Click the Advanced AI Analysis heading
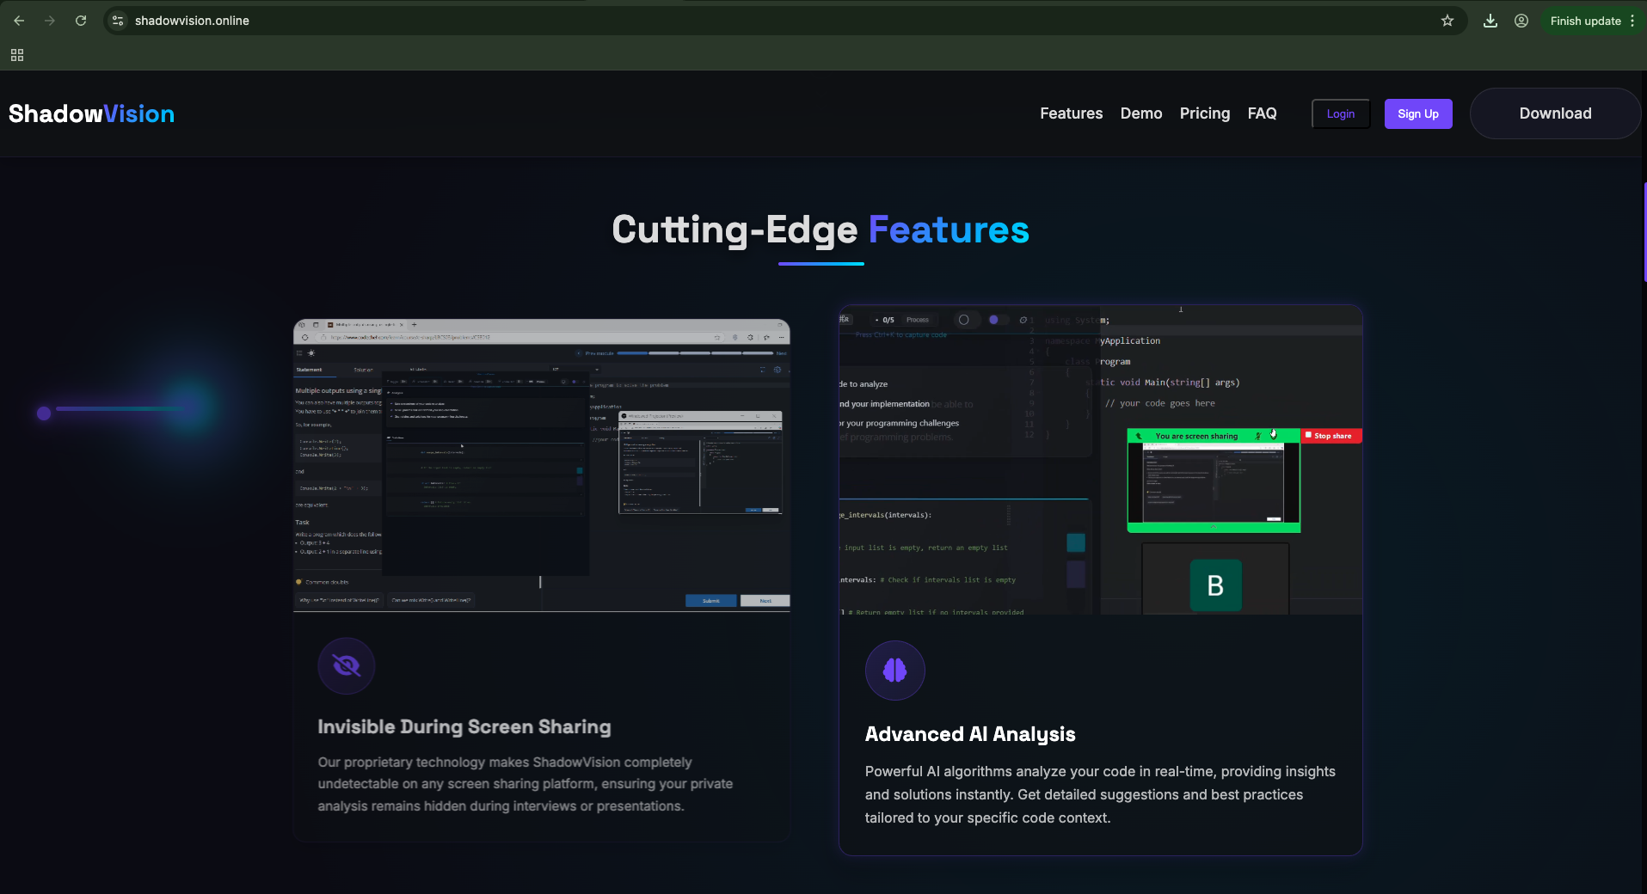The width and height of the screenshot is (1647, 894). click(970, 734)
